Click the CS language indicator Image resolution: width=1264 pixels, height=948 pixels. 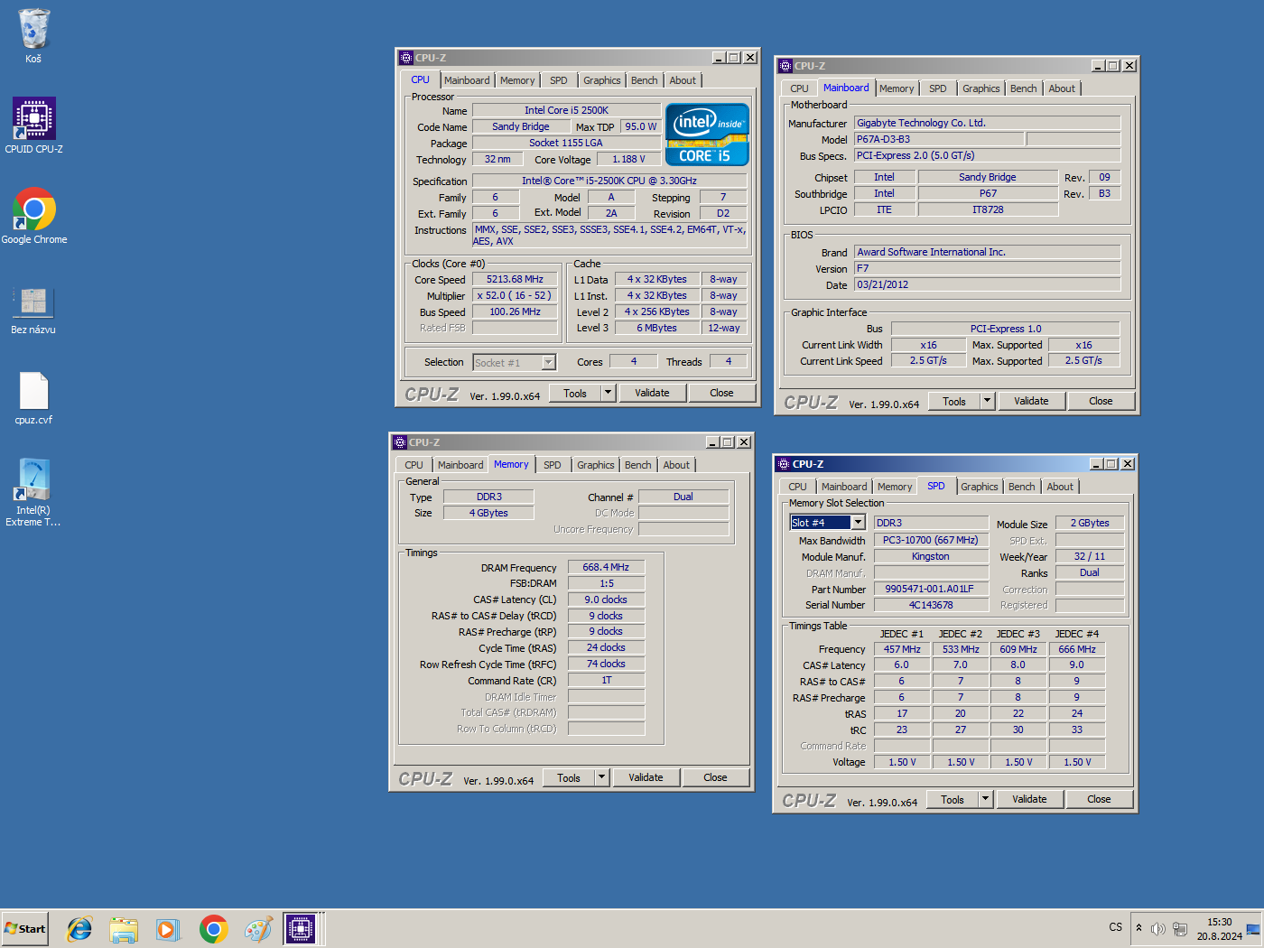click(1116, 927)
